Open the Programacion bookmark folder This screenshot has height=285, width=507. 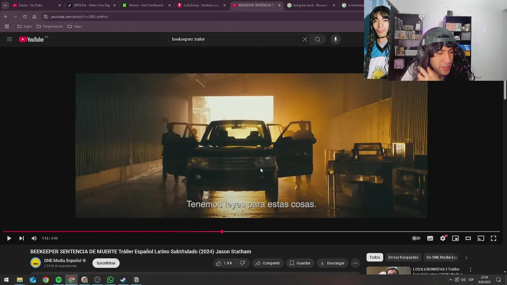coord(50,27)
